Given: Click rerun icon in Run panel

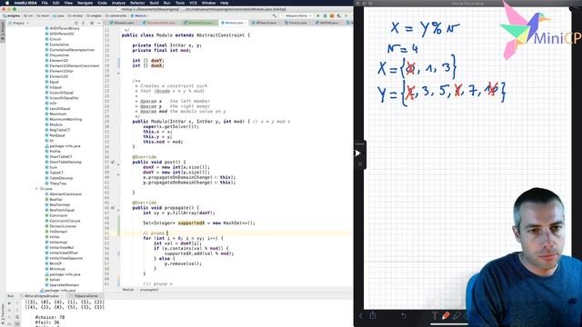Looking at the screenshot, I should (x=10, y=302).
